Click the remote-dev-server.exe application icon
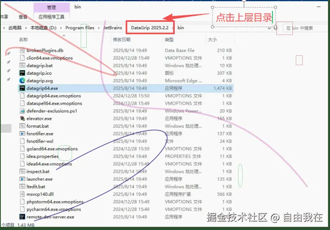Viewport: 330px width, 230px height. pyautogui.click(x=22, y=217)
